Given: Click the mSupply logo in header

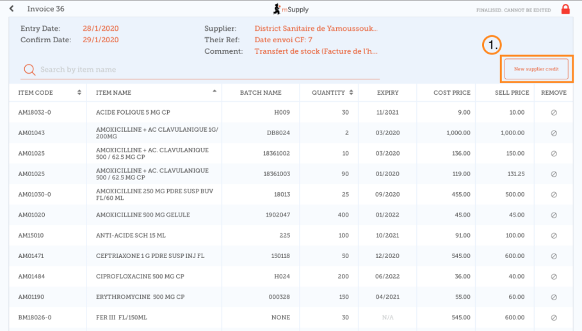Looking at the screenshot, I should (x=291, y=9).
